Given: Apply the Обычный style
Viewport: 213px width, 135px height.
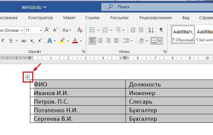Looking at the screenshot, I should [x=183, y=34].
